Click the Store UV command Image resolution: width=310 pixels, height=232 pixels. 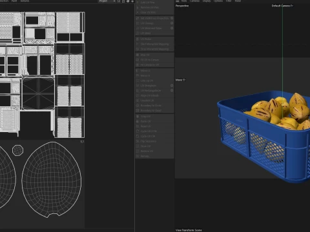pyautogui.click(x=154, y=146)
